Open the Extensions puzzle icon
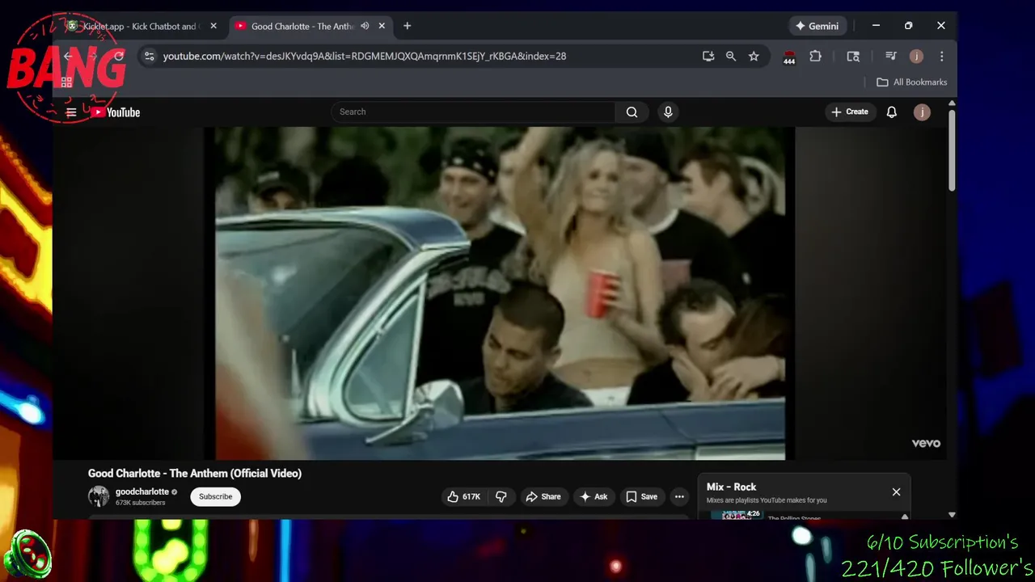The width and height of the screenshot is (1035, 582). [815, 56]
